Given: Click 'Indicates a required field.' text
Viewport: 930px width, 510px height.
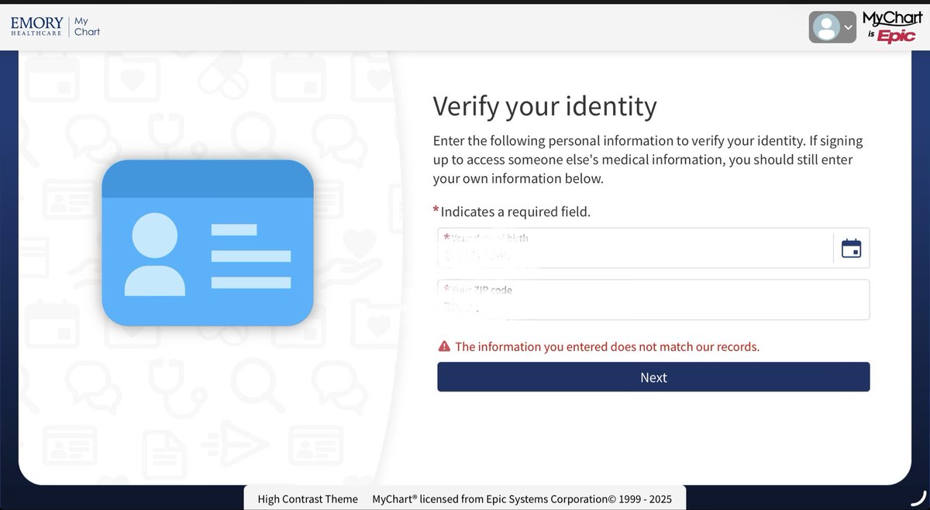Looking at the screenshot, I should click(515, 212).
